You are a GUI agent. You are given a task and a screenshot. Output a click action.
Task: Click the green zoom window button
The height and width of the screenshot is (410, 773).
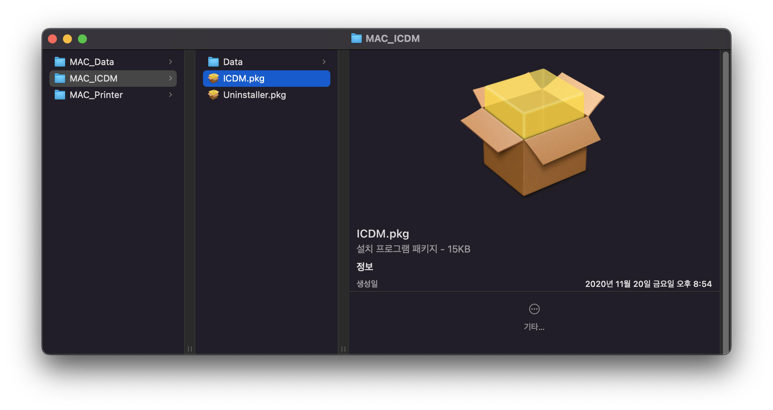pos(82,39)
